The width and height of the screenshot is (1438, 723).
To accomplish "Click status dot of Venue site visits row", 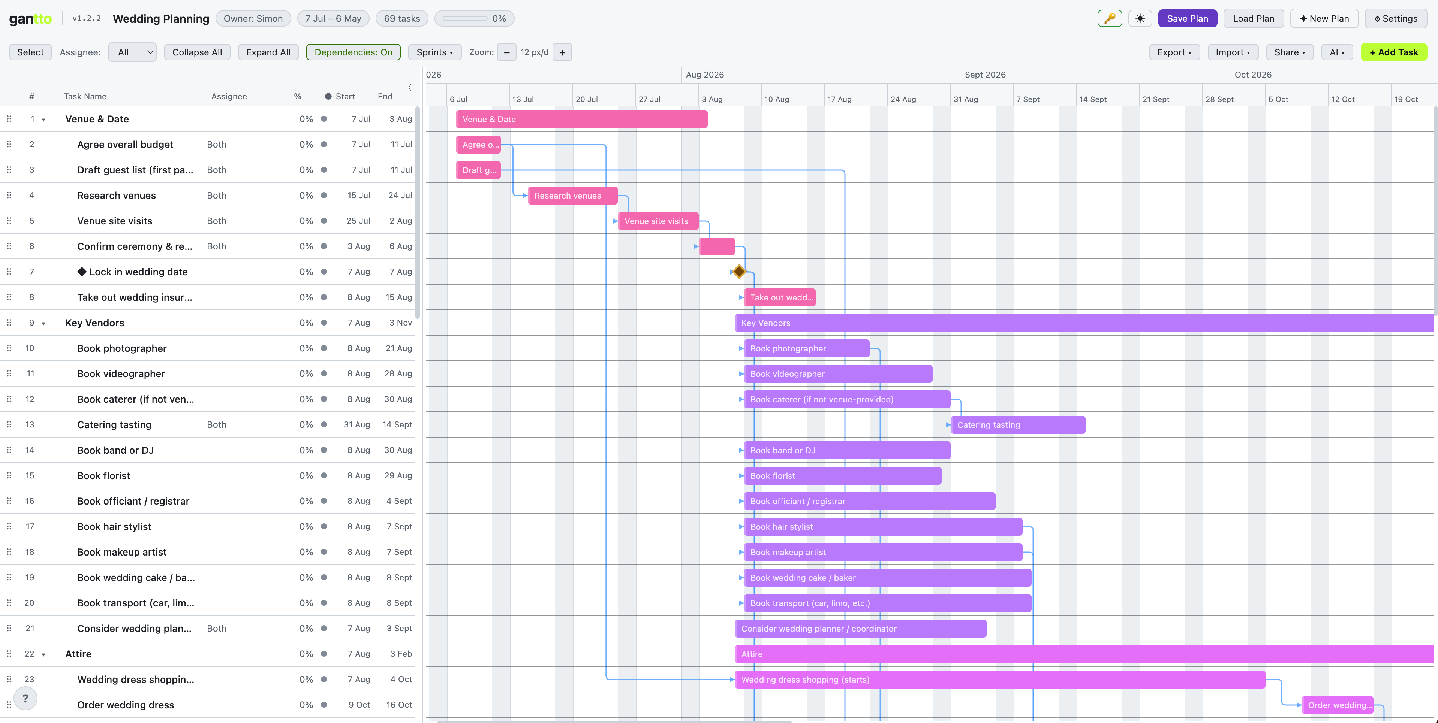I will point(324,221).
